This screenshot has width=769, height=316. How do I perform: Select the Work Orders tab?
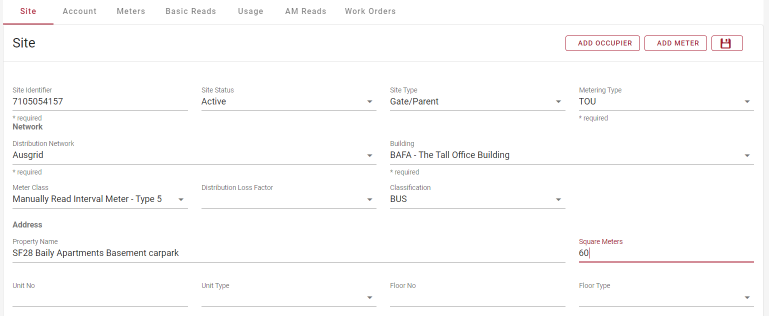(x=370, y=11)
